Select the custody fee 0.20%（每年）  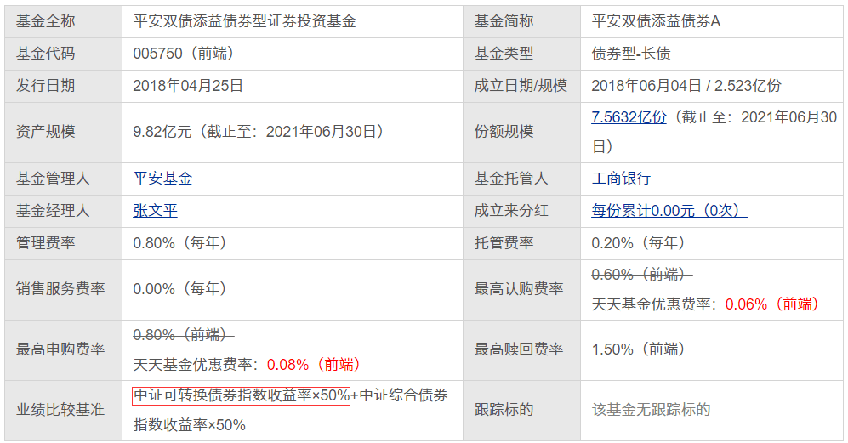[x=639, y=243]
